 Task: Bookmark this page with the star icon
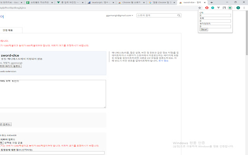(200, 8)
